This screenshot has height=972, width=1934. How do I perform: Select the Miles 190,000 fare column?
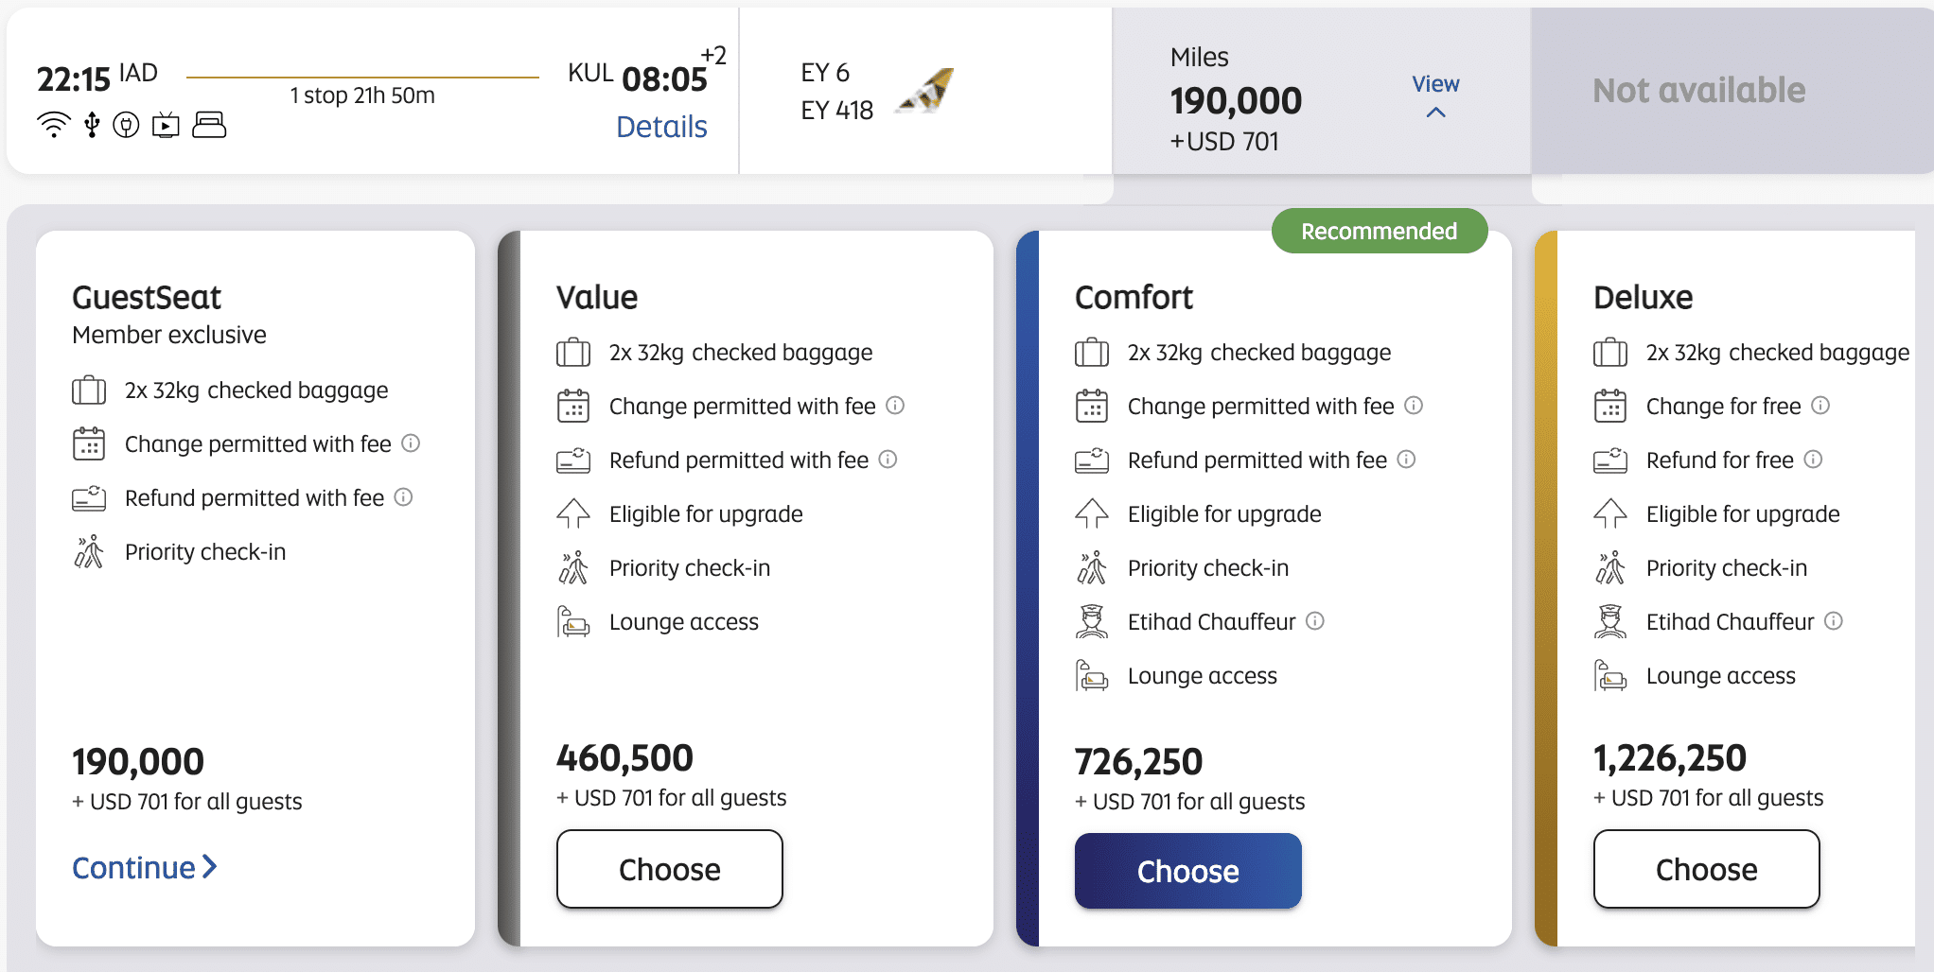(1236, 99)
